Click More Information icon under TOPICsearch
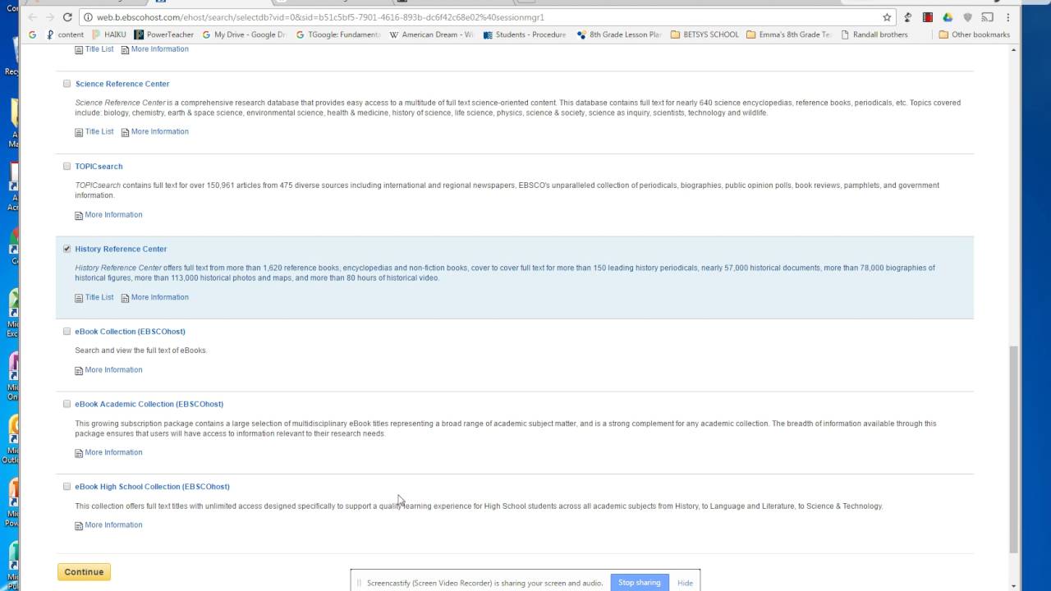The width and height of the screenshot is (1051, 591). pyautogui.click(x=79, y=215)
